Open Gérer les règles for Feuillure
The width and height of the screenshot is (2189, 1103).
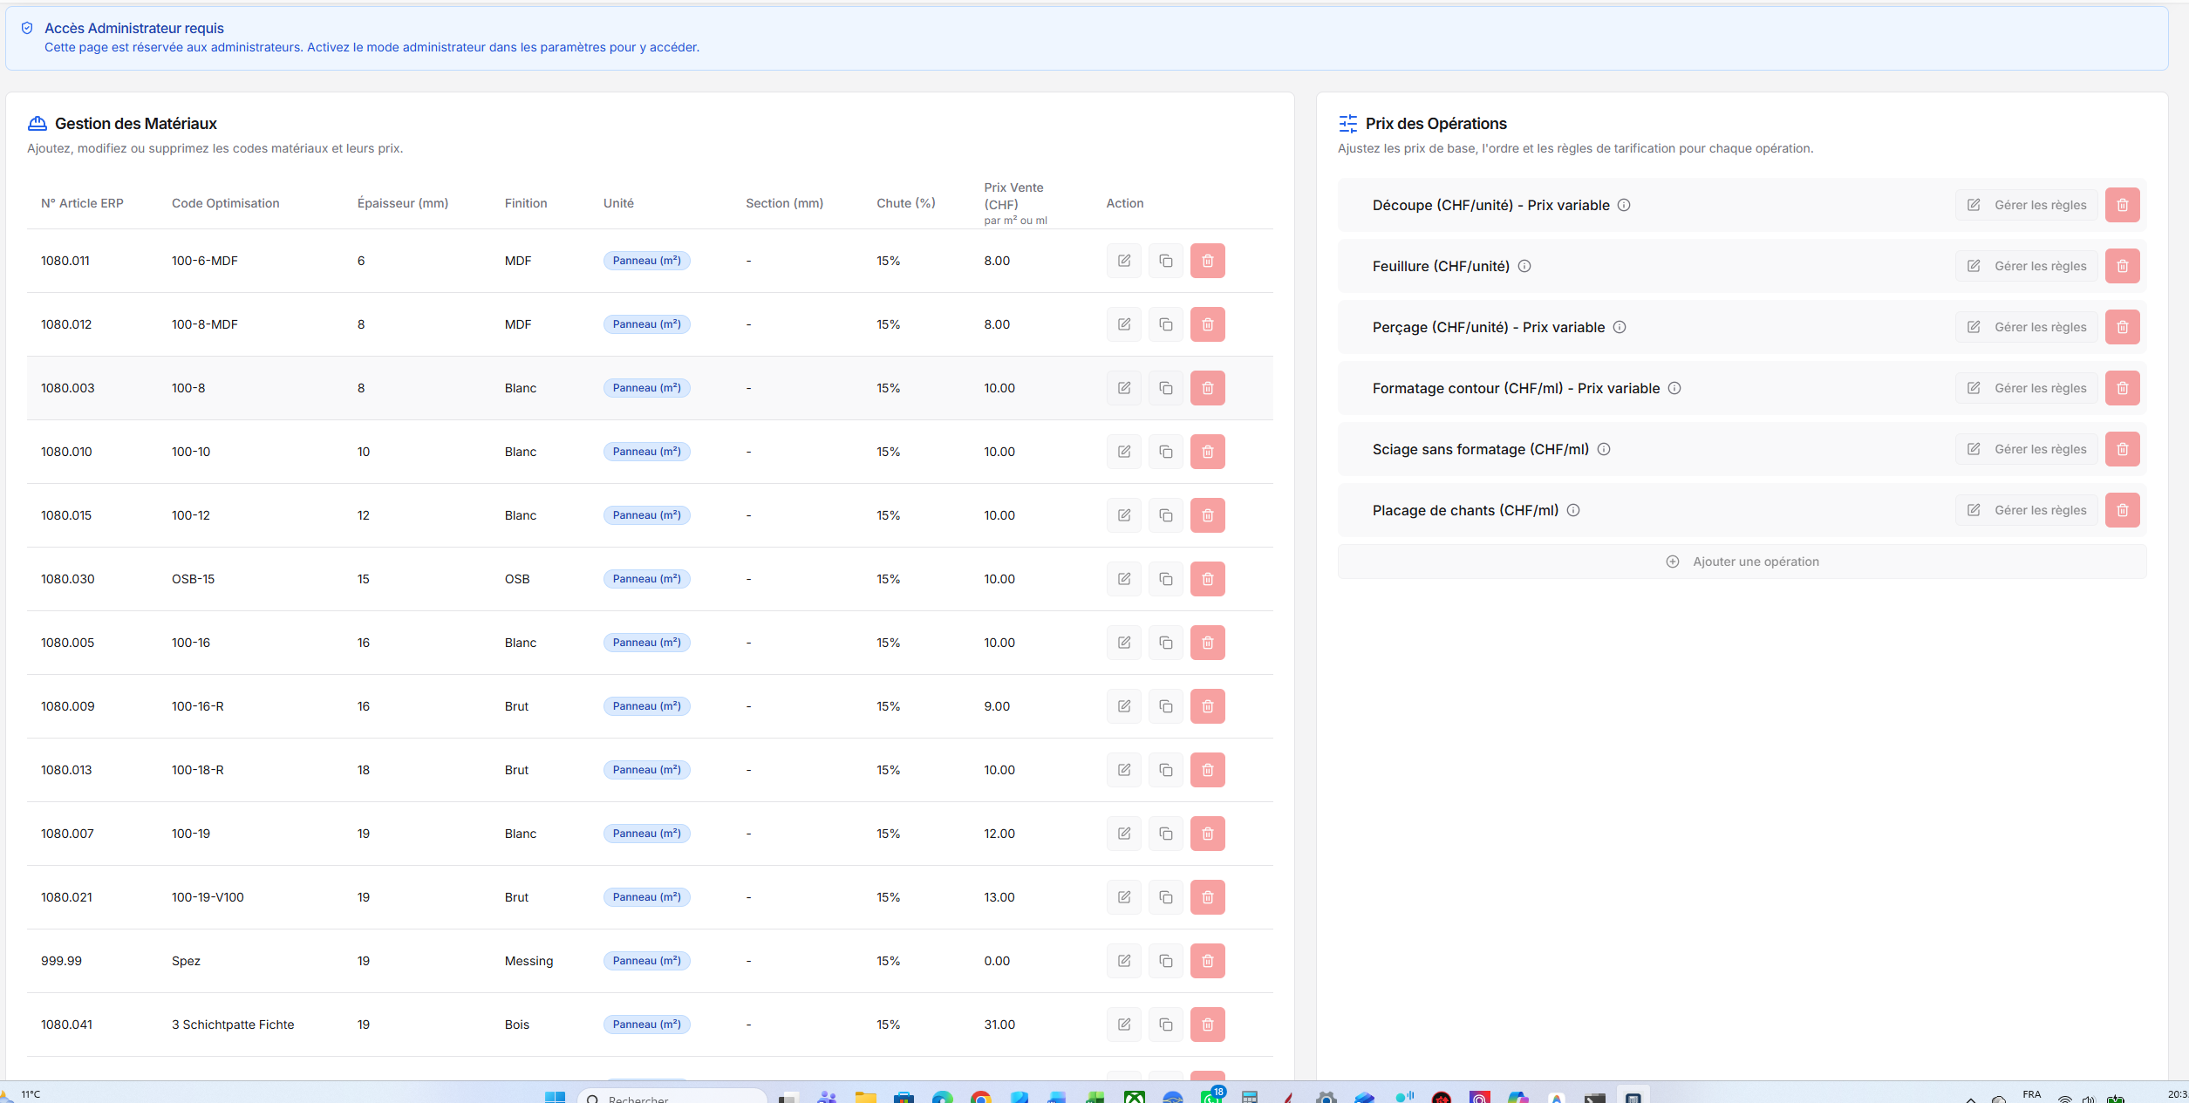click(2027, 266)
